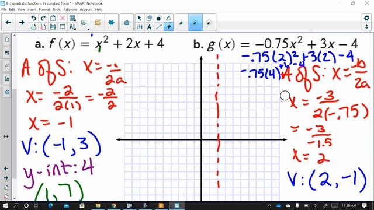Undo the last action
The image size is (374, 210).
click(34, 18)
